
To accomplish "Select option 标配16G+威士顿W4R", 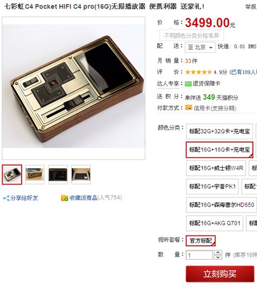I will (216, 168).
